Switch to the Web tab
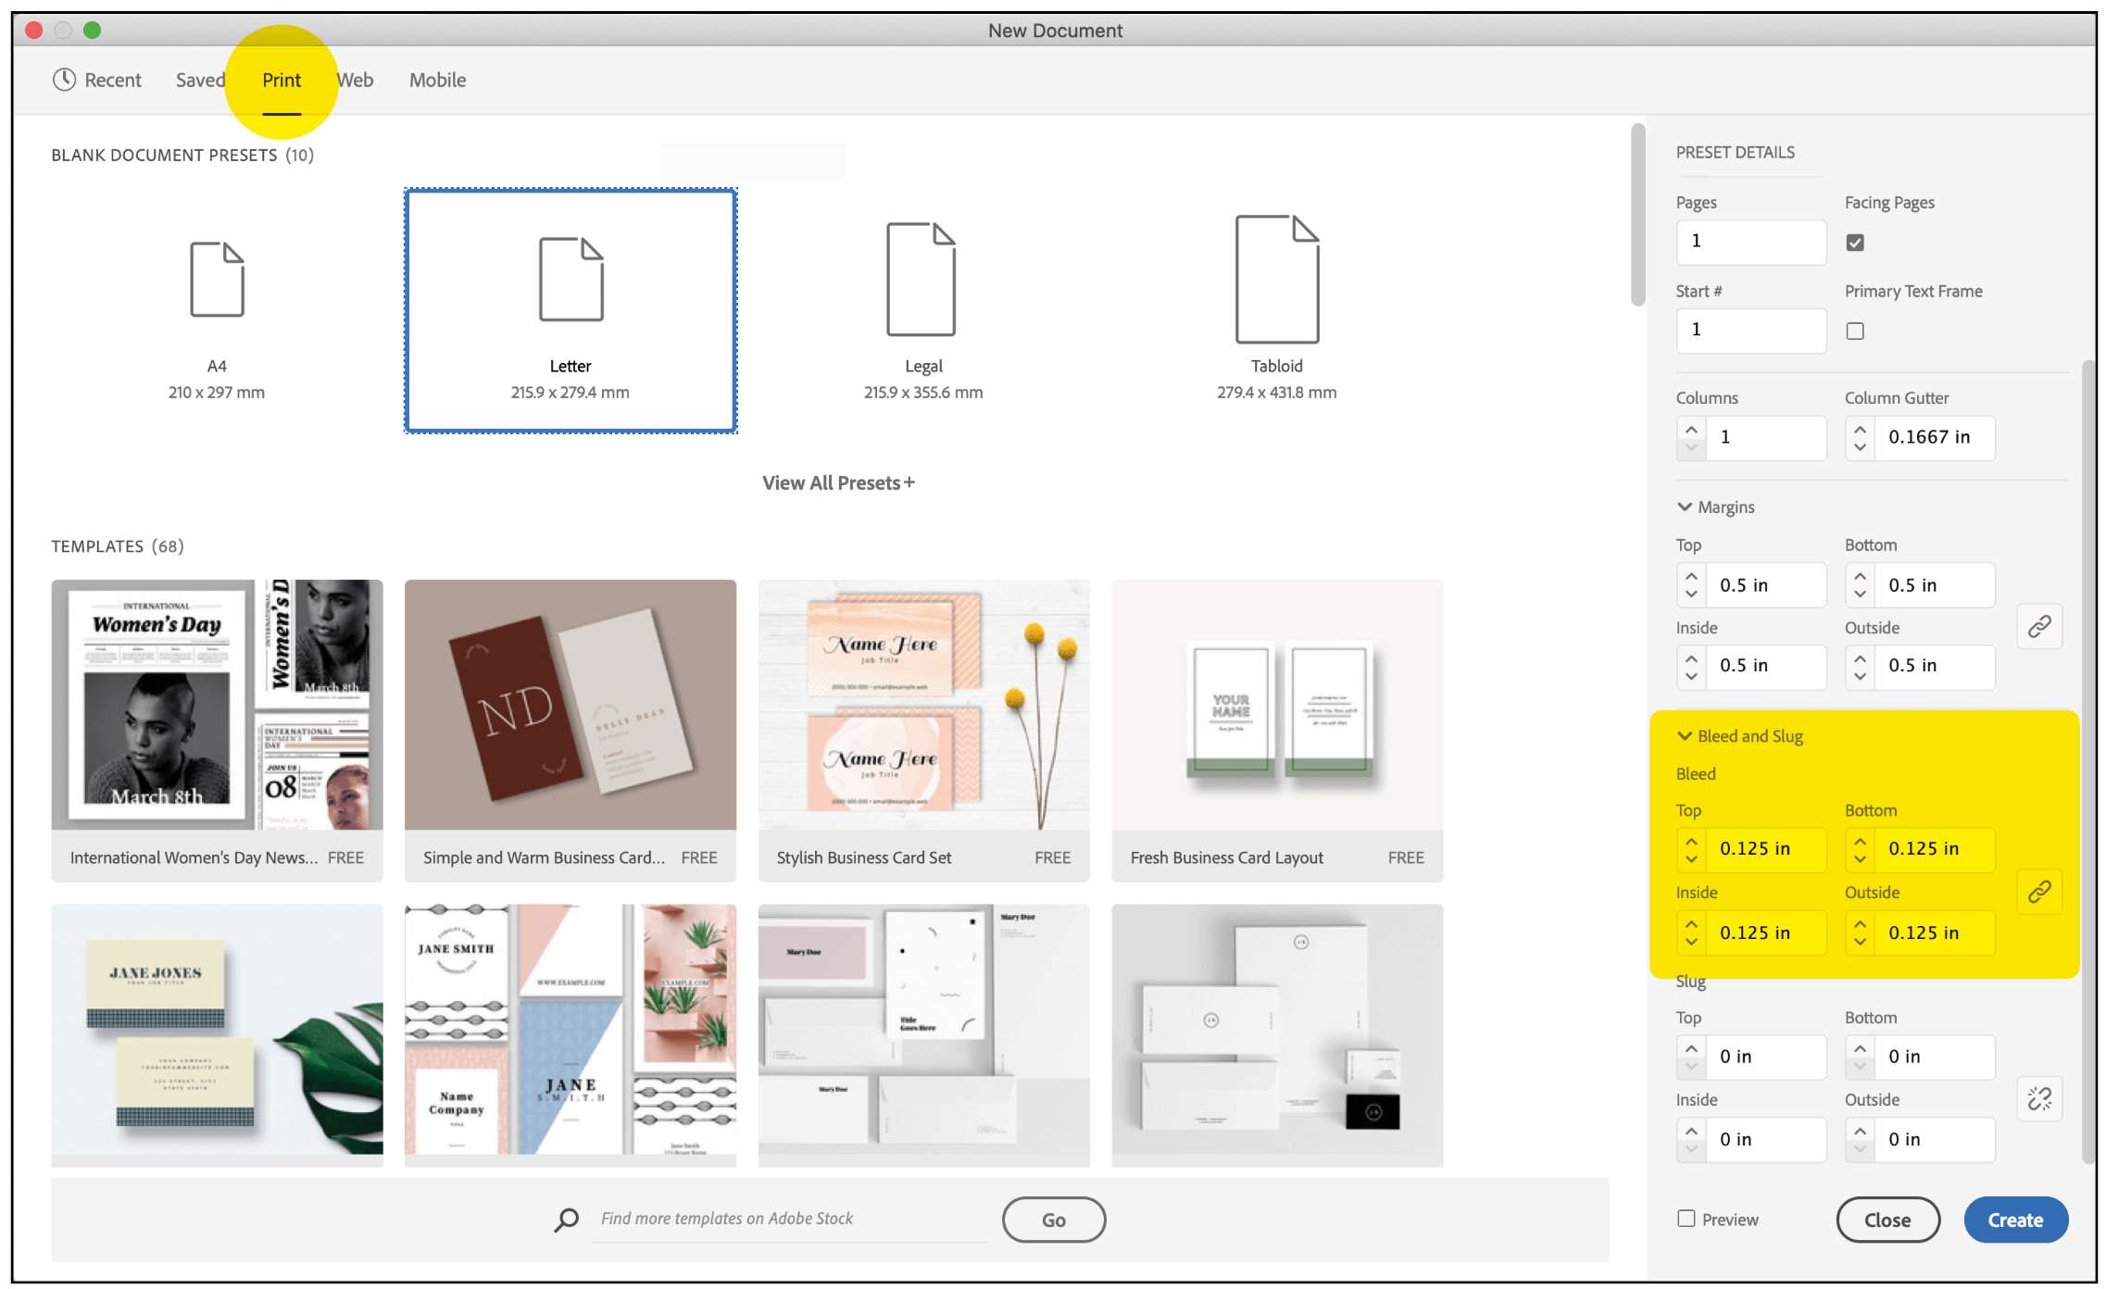2106x1289 pixels. pos(356,80)
